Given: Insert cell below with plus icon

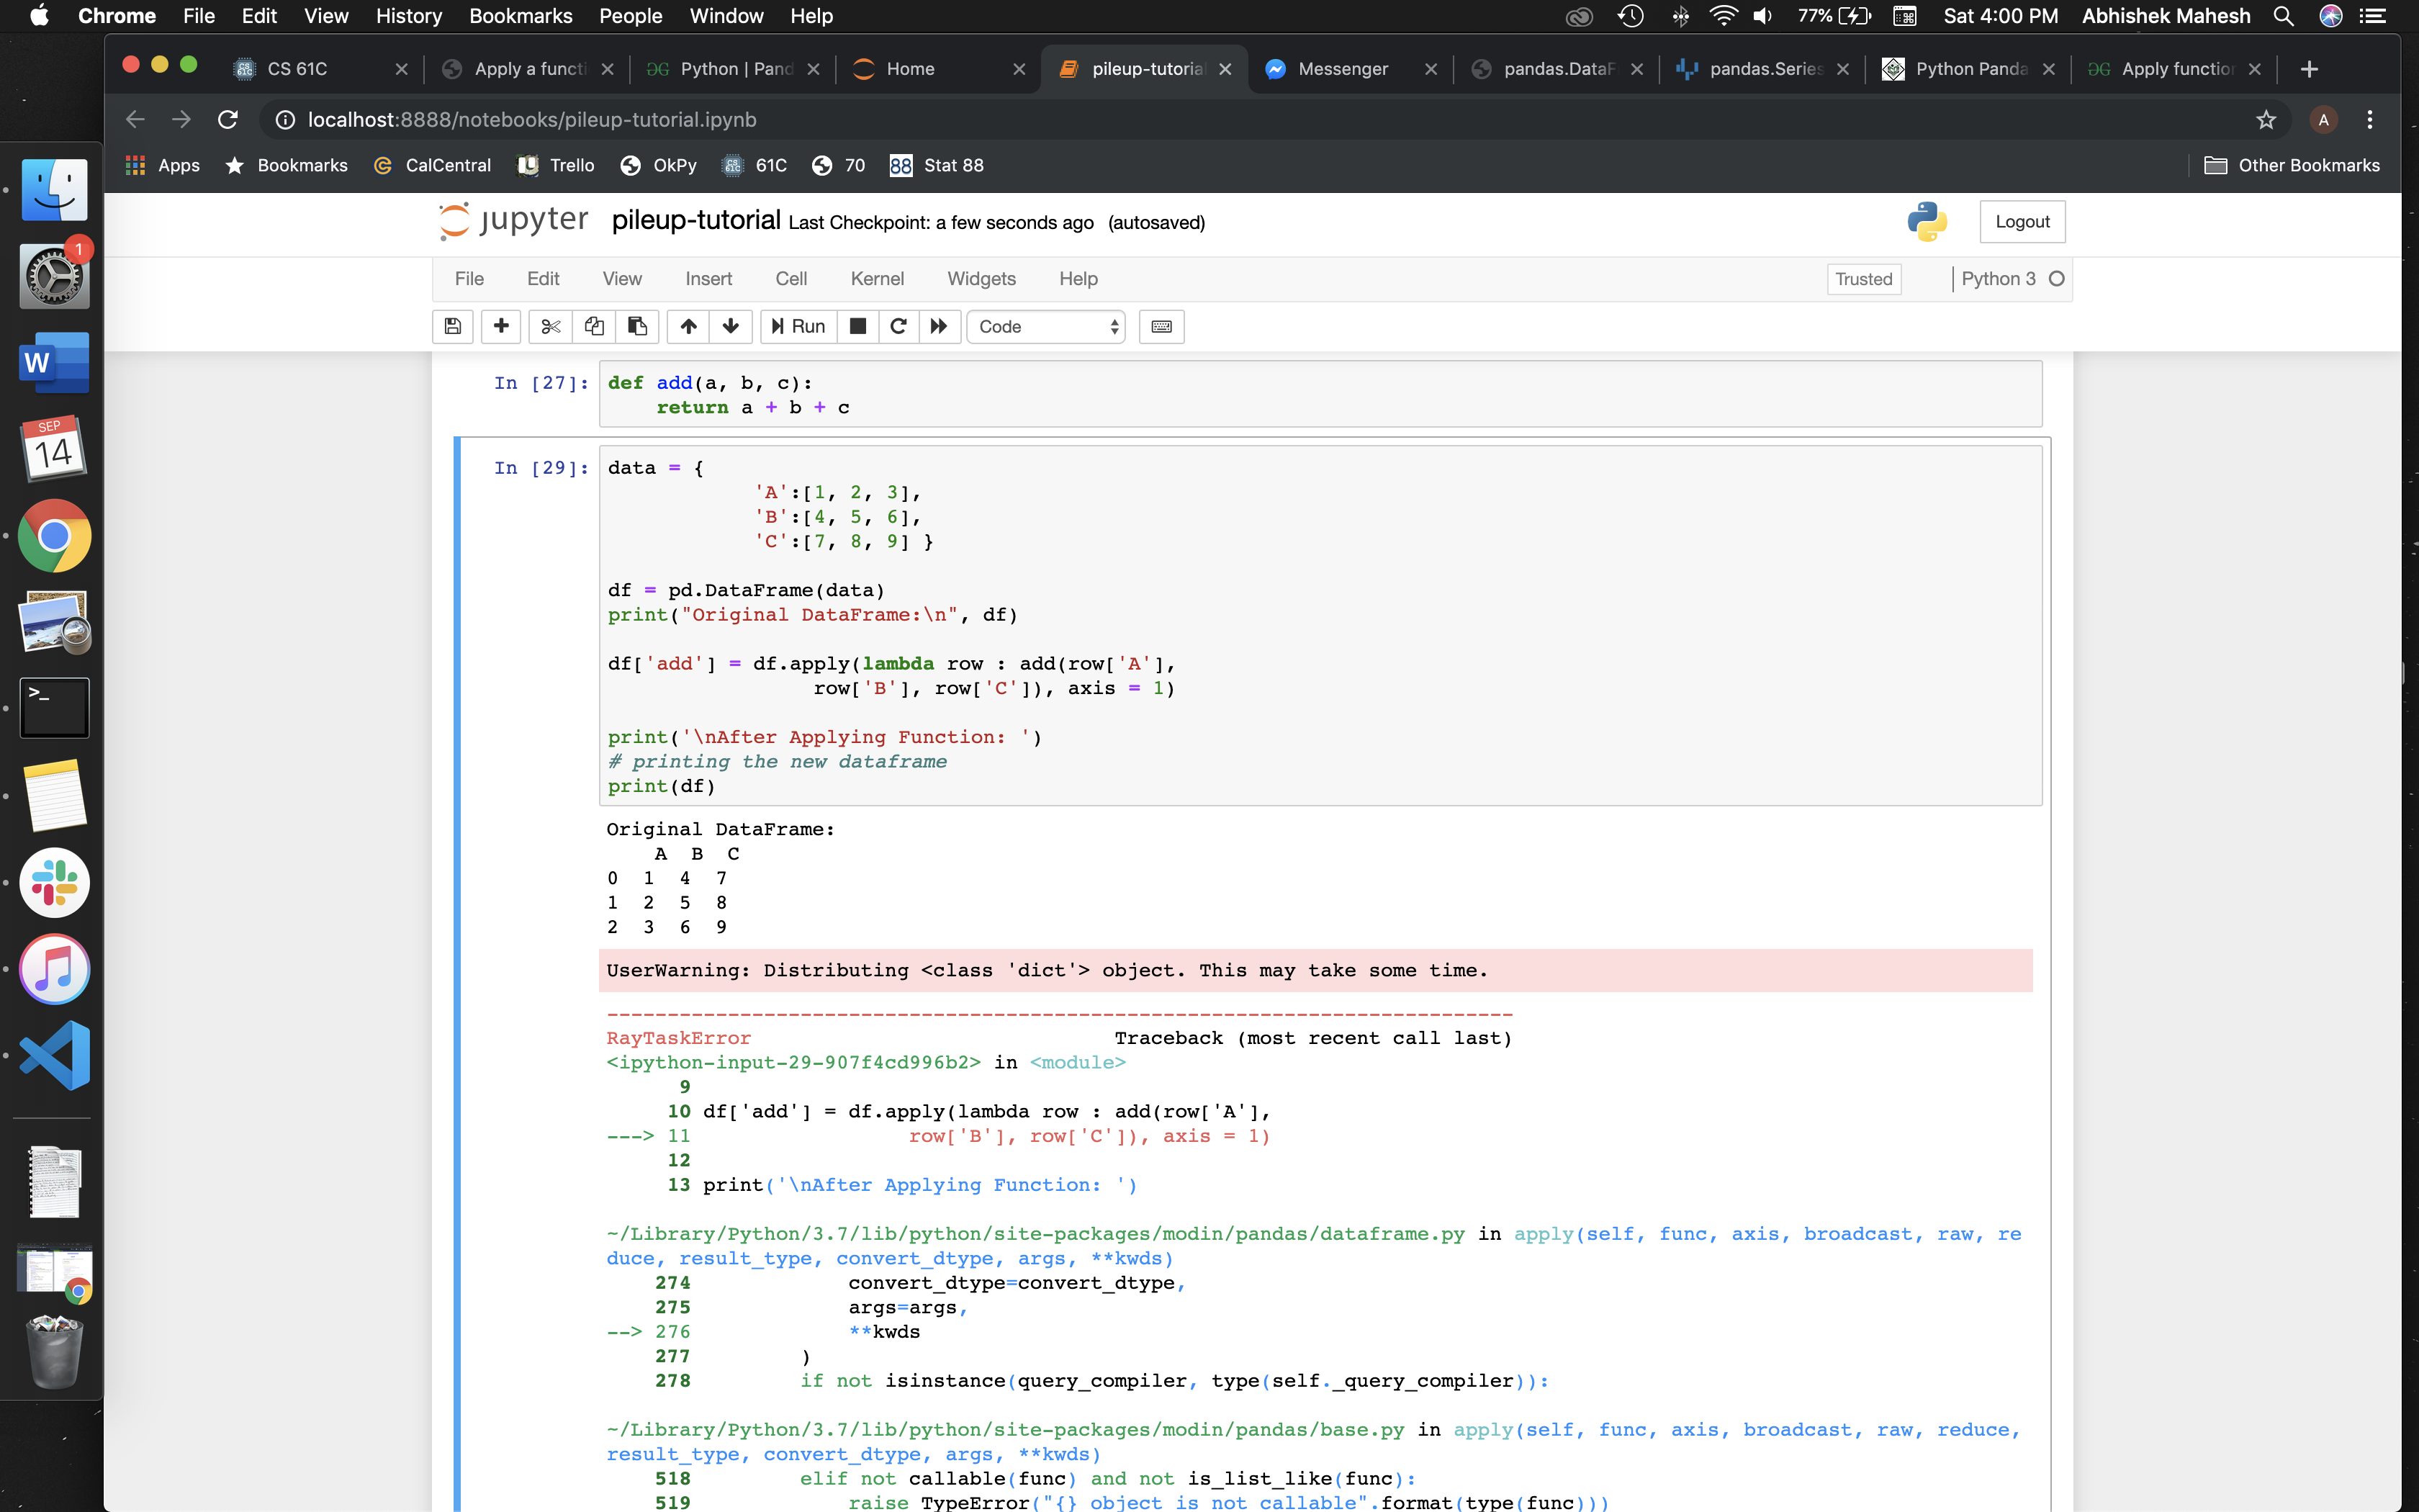Looking at the screenshot, I should click(501, 326).
